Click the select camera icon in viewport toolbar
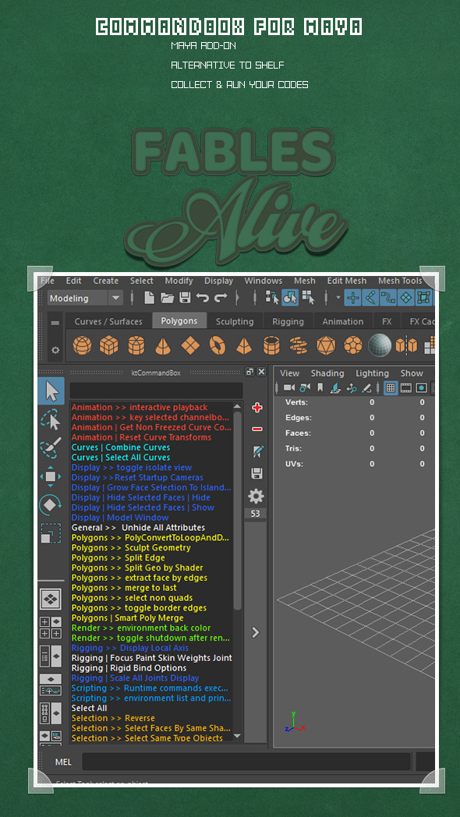 point(288,387)
